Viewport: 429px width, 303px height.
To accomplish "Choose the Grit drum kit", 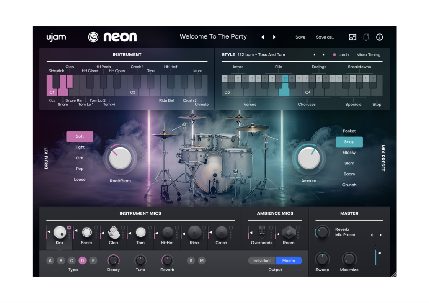I will pyautogui.click(x=80, y=158).
